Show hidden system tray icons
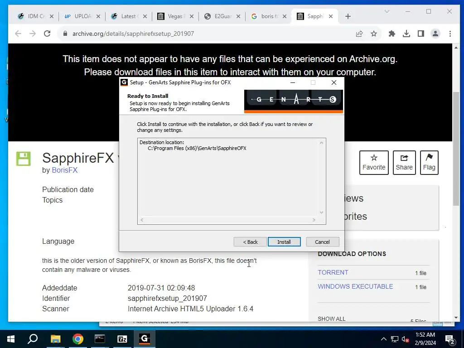464x348 pixels. point(383,339)
